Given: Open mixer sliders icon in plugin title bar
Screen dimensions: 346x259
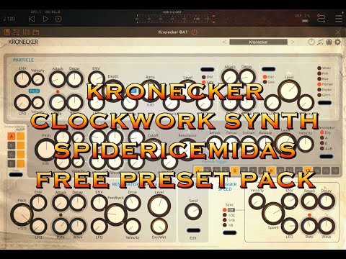Looking at the screenshot, I should [26, 32].
